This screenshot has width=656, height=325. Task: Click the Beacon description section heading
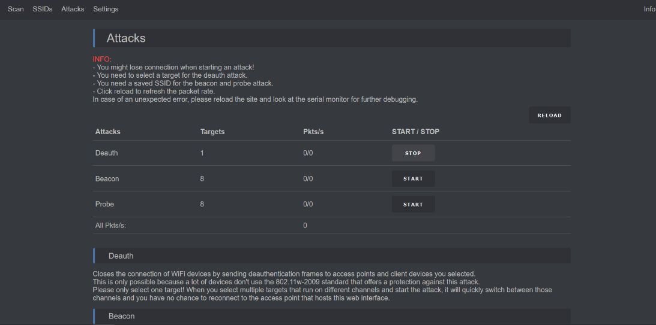pyautogui.click(x=121, y=316)
